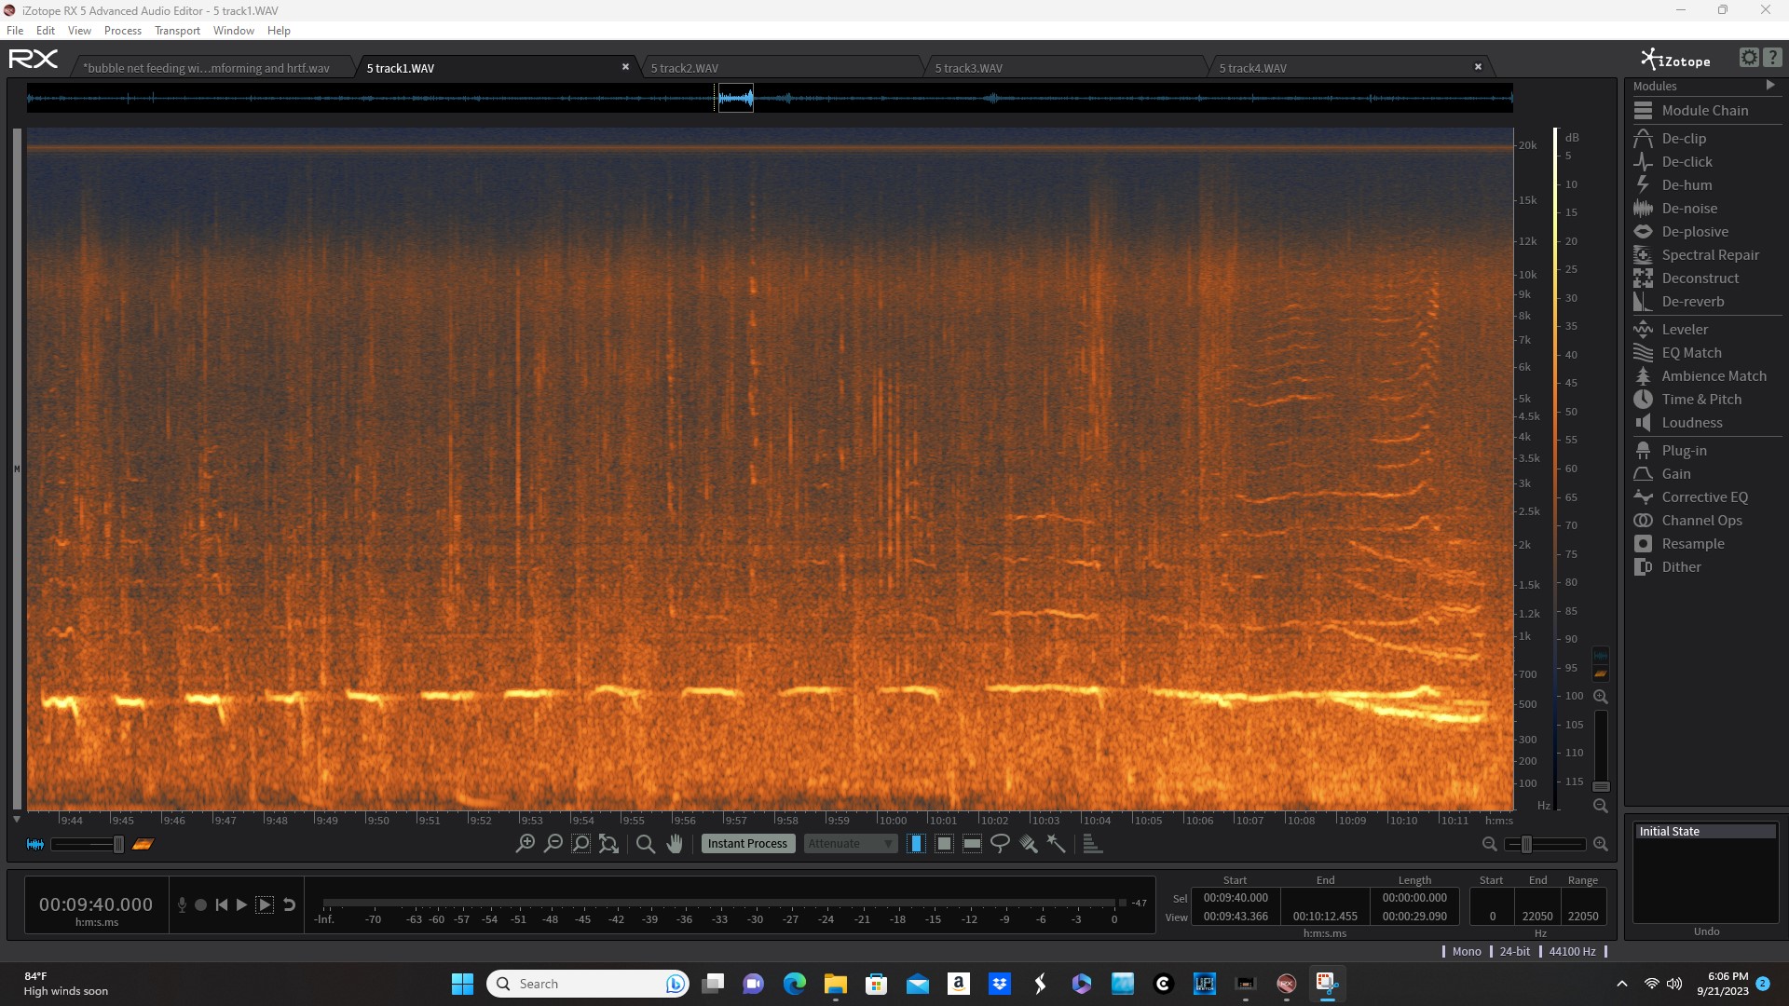Select the lasso selection tool
This screenshot has height=1006, width=1789.
(1000, 844)
